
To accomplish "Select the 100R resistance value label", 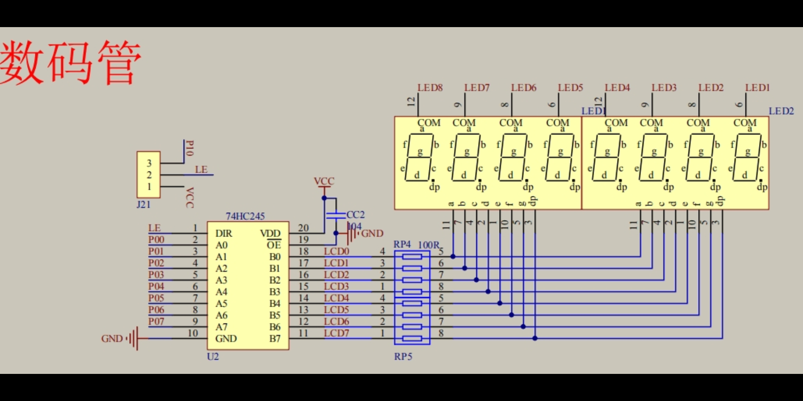I will 429,245.
